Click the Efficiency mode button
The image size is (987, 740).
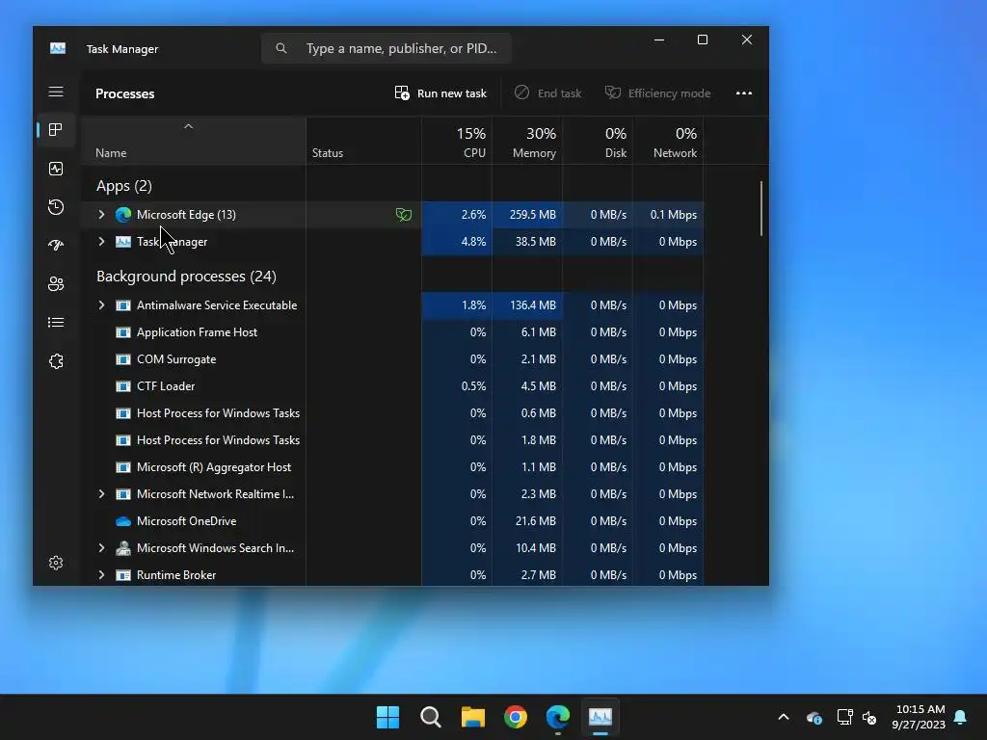tap(657, 93)
